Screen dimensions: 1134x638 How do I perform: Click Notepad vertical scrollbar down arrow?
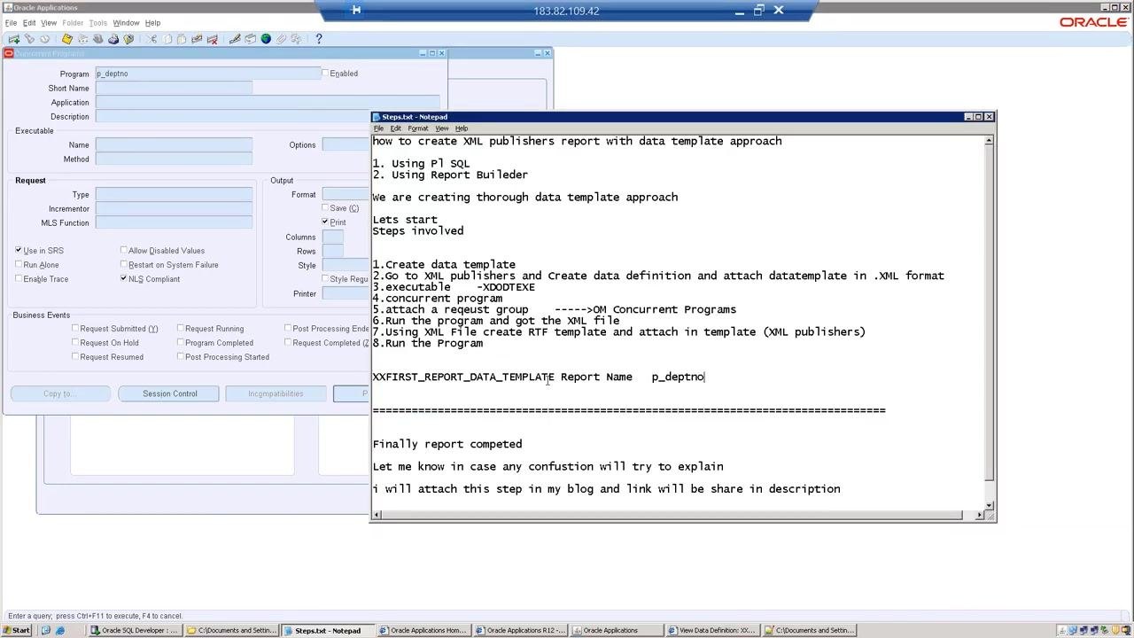tap(990, 504)
